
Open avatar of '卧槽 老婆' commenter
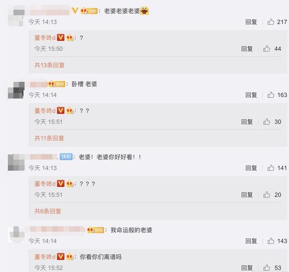tap(16, 90)
